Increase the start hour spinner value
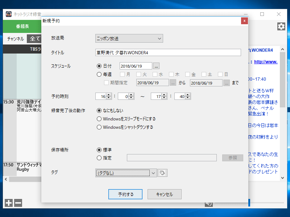The width and height of the screenshot is (290, 217). coord(109,95)
